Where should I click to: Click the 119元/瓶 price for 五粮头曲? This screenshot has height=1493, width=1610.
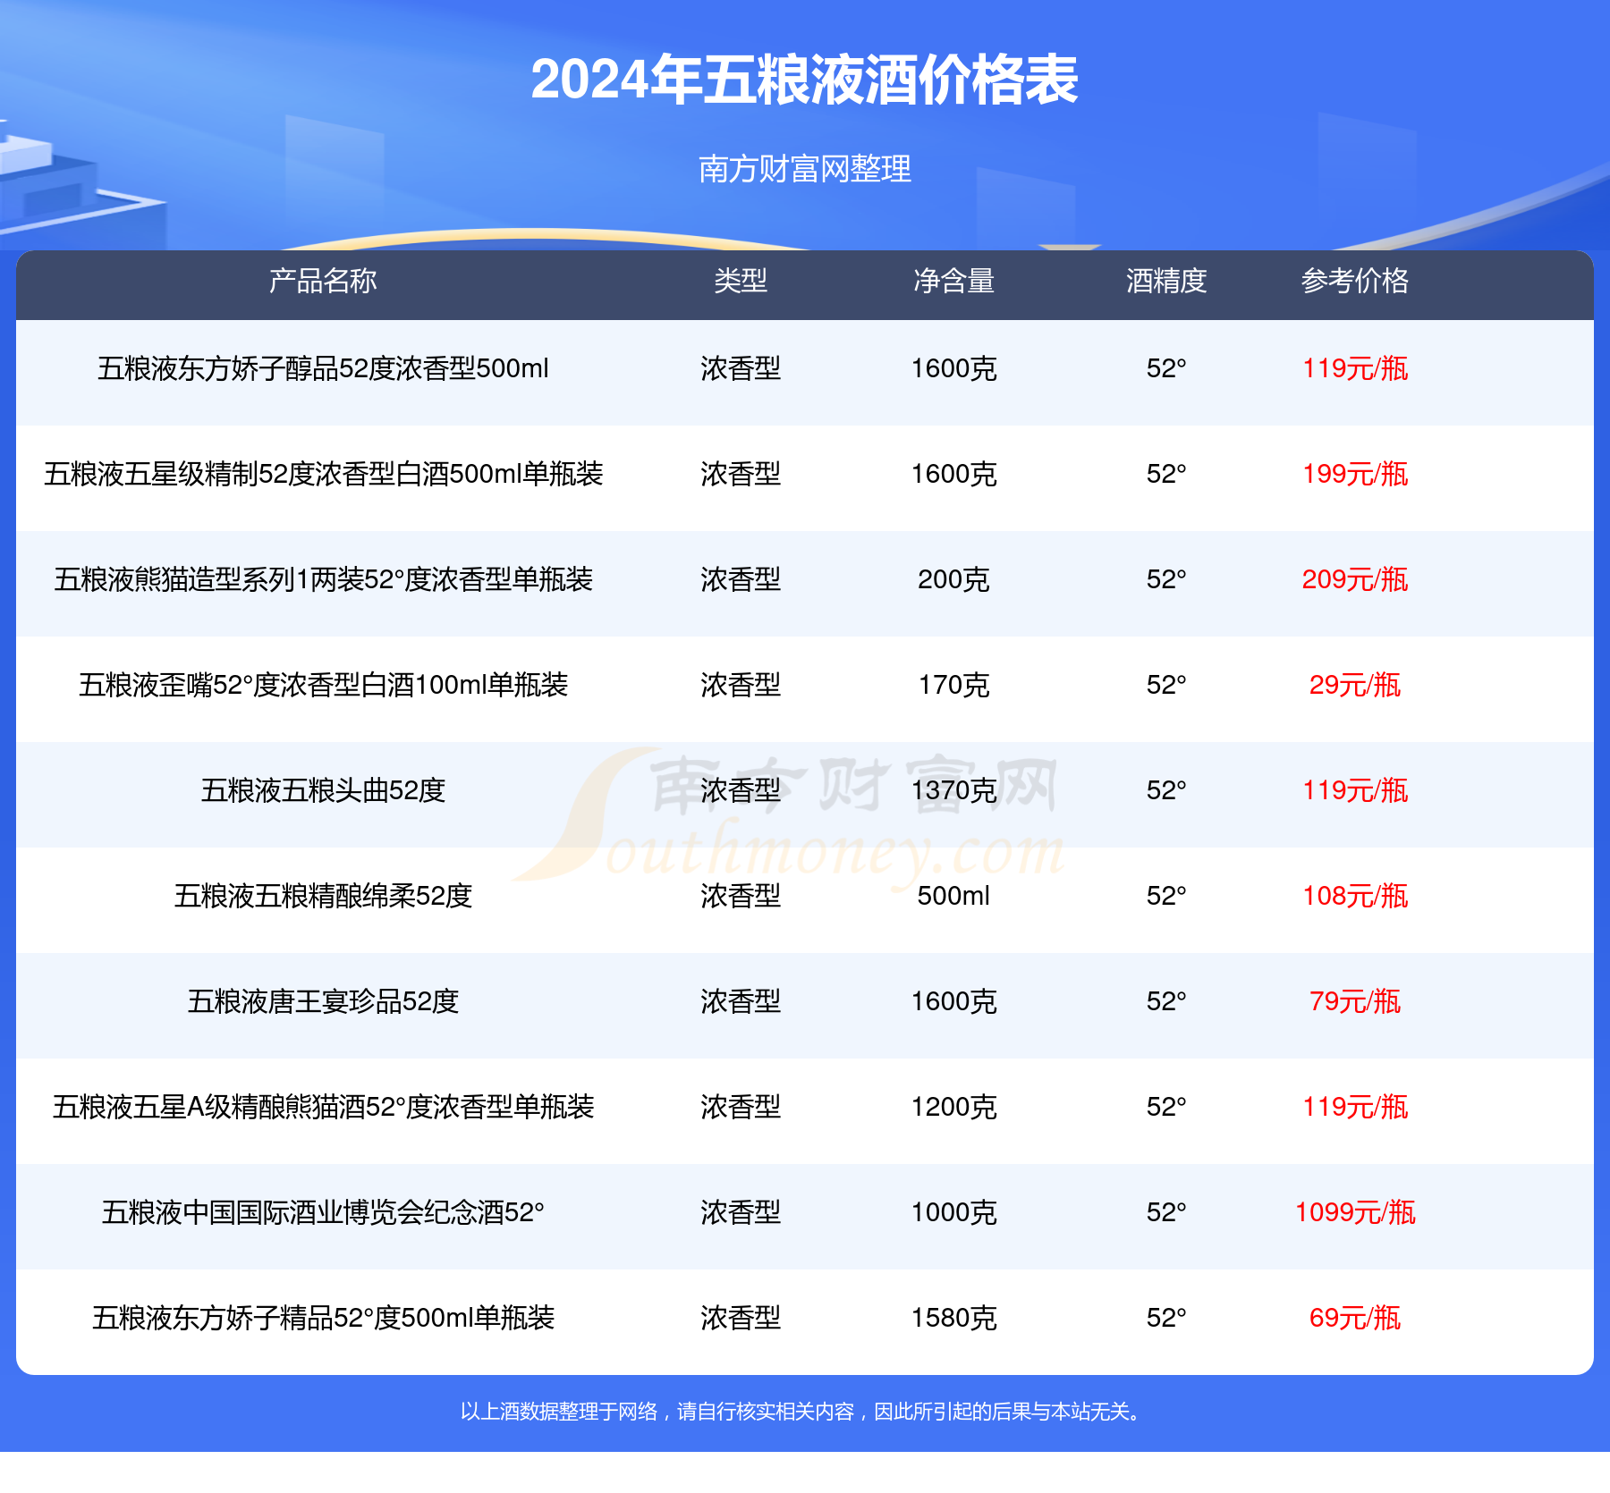tap(1355, 790)
